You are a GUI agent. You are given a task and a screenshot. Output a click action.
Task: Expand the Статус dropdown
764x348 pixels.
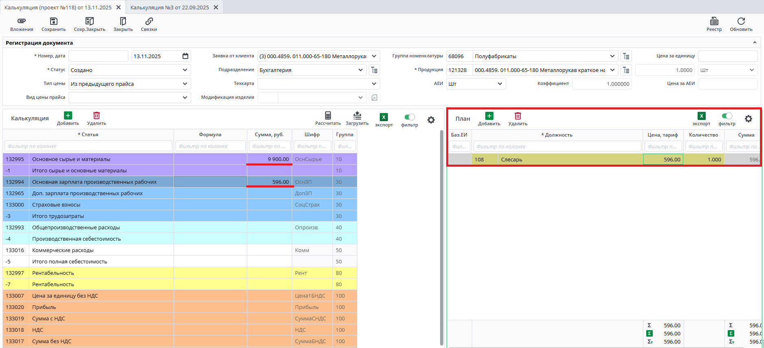[185, 70]
